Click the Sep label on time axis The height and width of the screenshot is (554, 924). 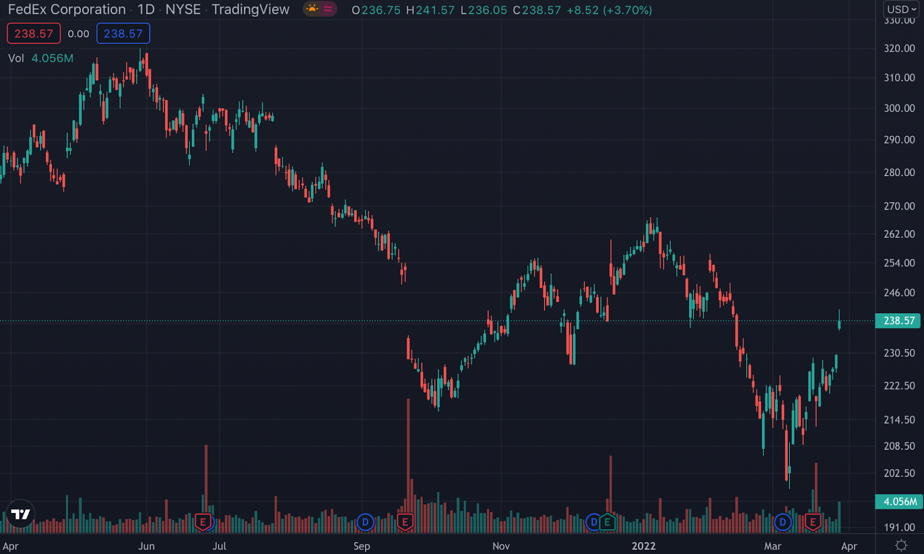(362, 546)
